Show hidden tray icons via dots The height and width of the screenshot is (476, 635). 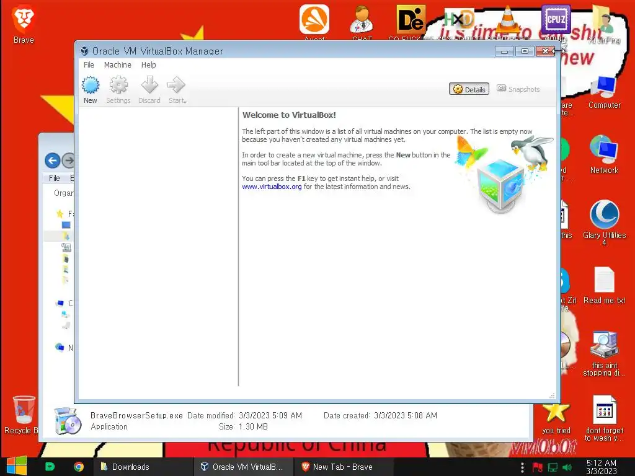[522, 467]
